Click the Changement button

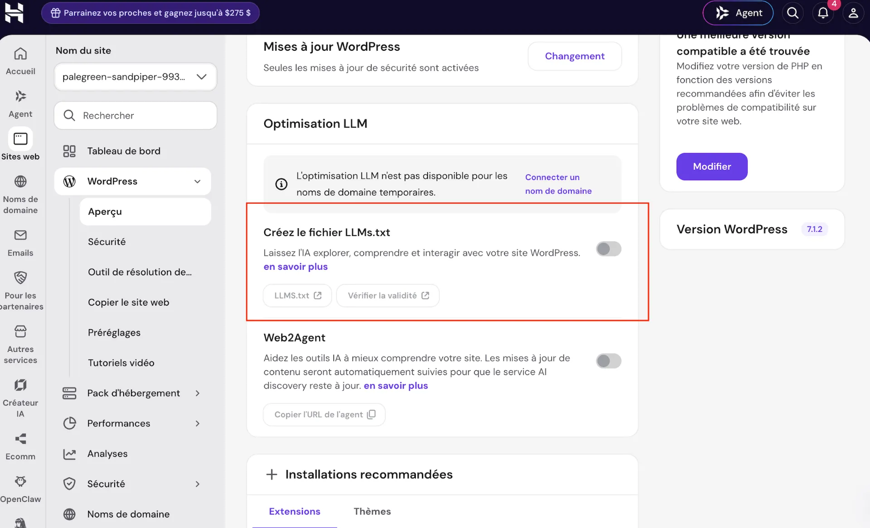point(575,56)
